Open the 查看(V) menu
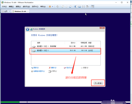 [x=18, y=7]
